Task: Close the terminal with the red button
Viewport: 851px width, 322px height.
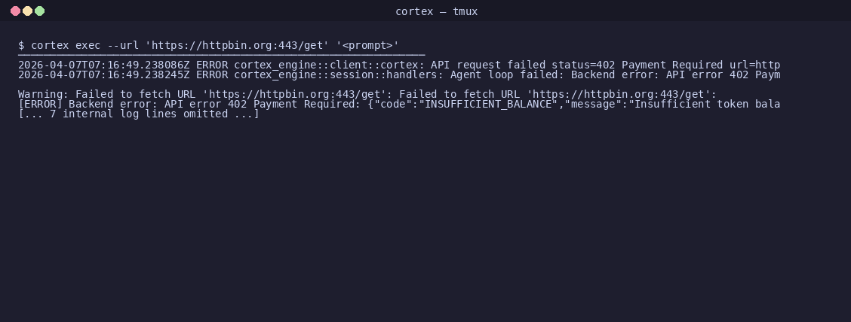Action: tap(15, 11)
